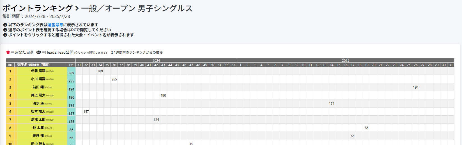Click the Pt. column header
The image size is (462, 145).
(71, 65)
